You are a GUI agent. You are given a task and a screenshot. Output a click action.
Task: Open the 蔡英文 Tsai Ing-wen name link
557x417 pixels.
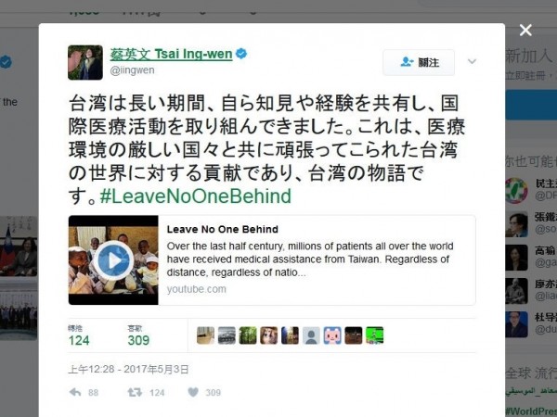click(x=171, y=55)
